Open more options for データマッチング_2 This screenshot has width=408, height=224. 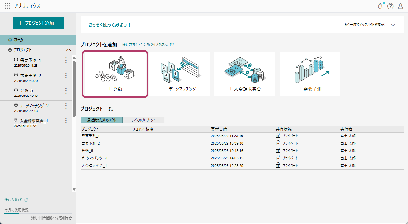(x=66, y=106)
